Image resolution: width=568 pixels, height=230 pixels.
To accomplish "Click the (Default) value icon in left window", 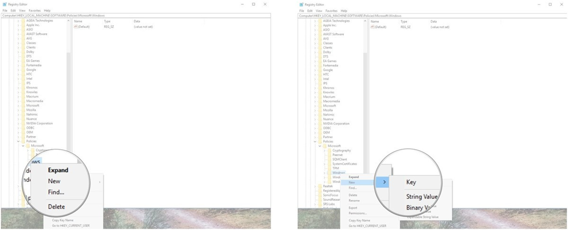I will click(76, 27).
